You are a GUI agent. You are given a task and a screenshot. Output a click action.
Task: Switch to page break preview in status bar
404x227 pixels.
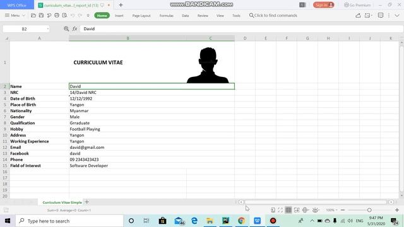coord(297,210)
